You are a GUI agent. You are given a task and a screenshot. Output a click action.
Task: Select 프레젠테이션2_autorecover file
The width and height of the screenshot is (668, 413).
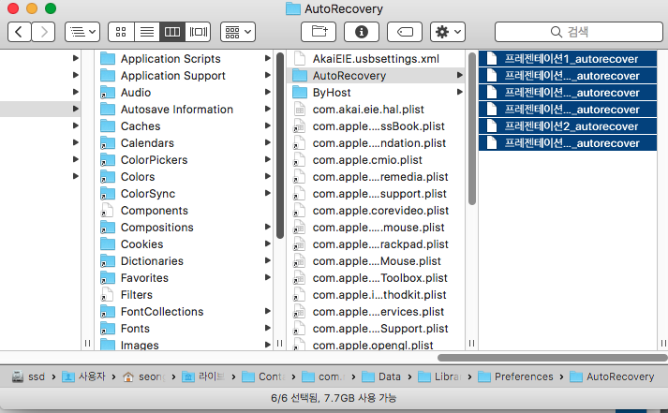tap(568, 126)
